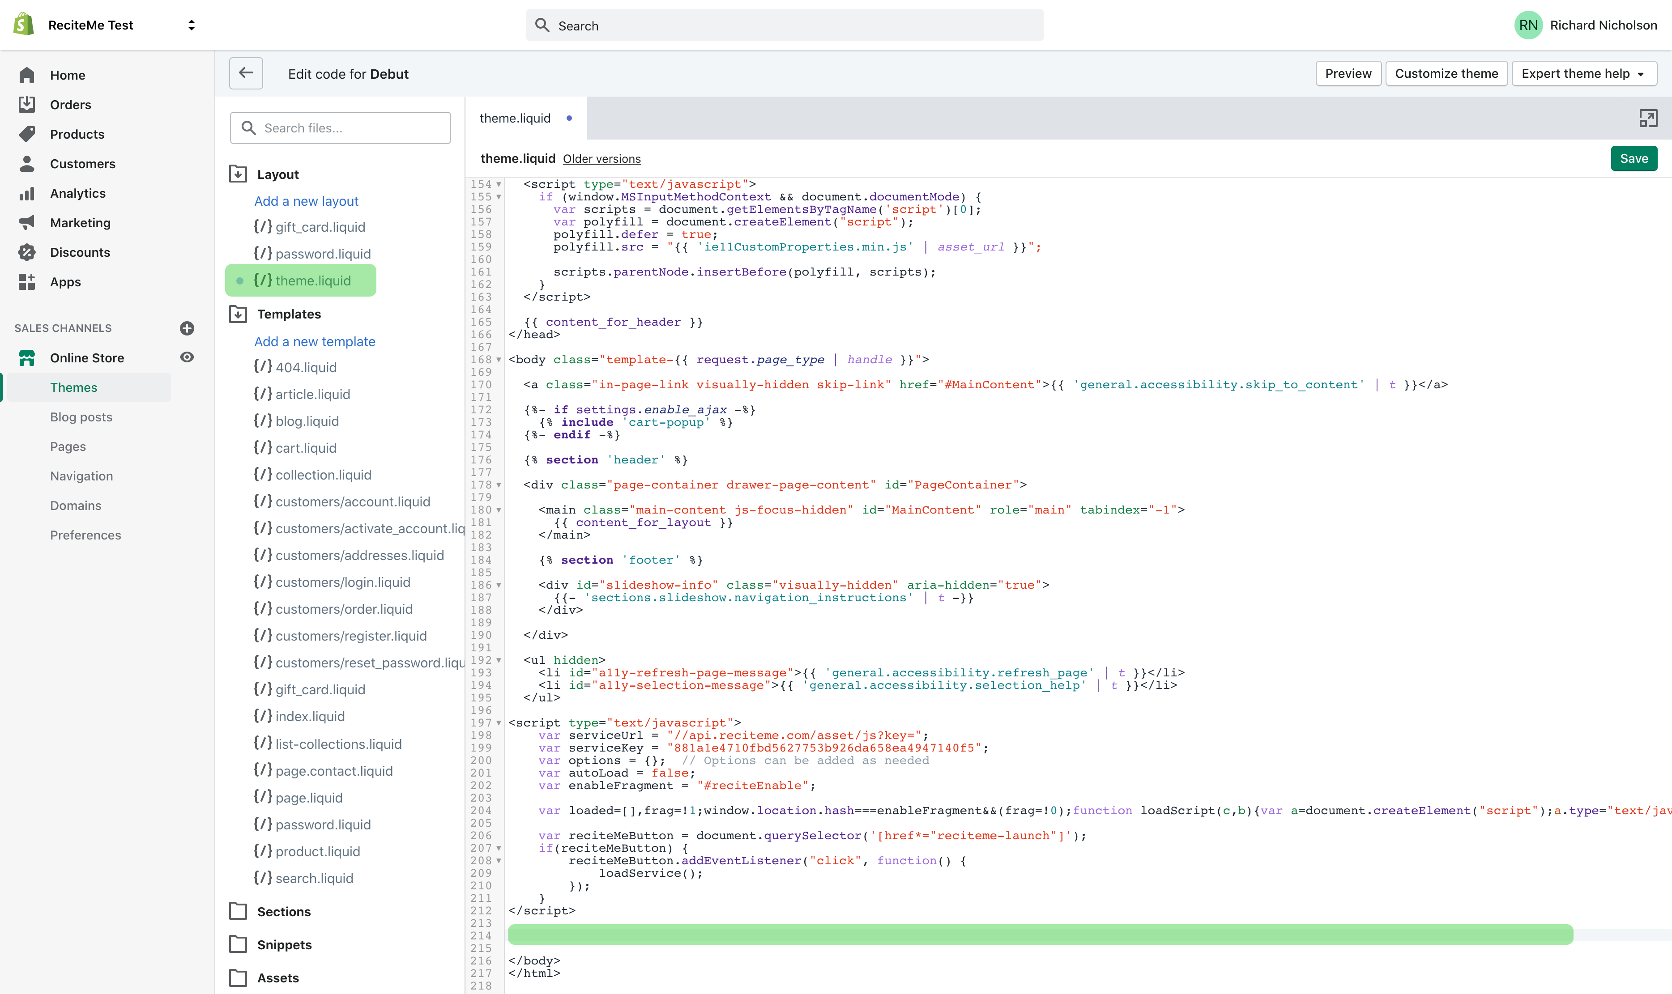Image resolution: width=1672 pixels, height=994 pixels.
Task: Click the Search files input
Action: tap(341, 128)
